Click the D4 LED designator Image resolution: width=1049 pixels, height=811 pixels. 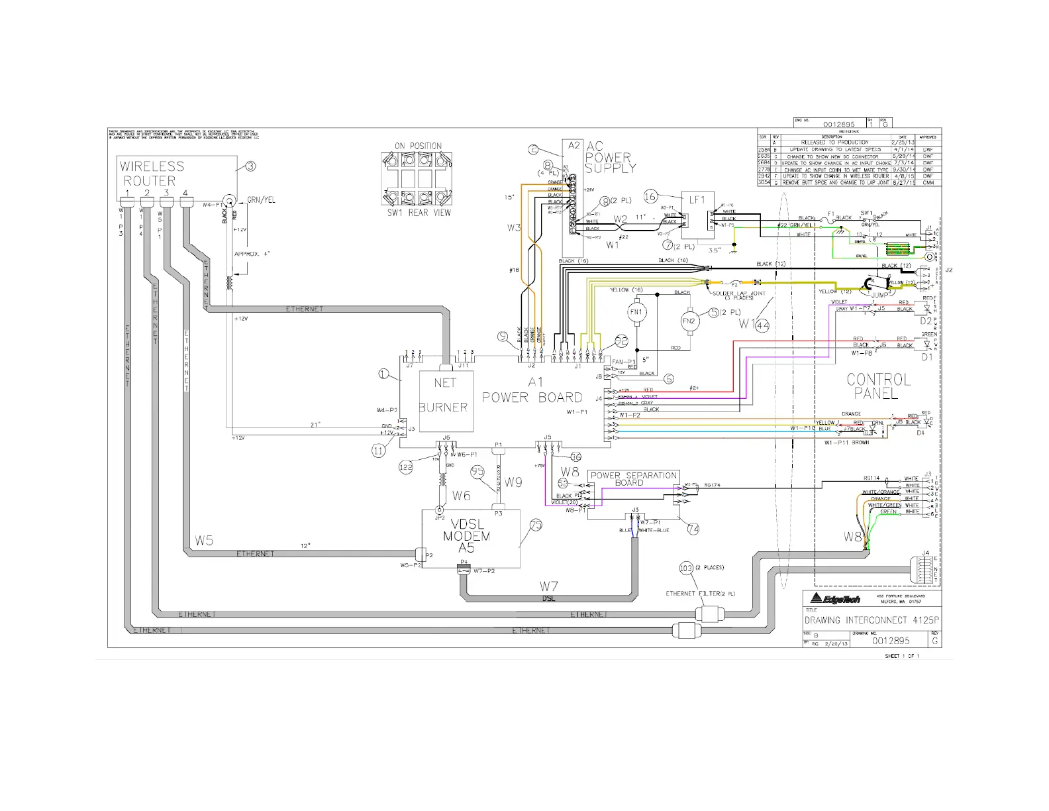click(x=921, y=433)
